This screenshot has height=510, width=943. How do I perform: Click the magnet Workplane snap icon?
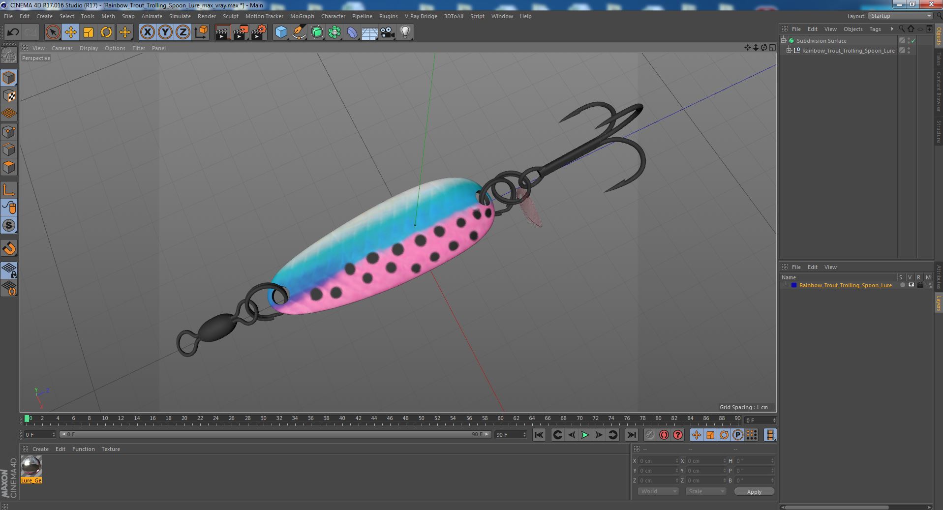[x=9, y=248]
